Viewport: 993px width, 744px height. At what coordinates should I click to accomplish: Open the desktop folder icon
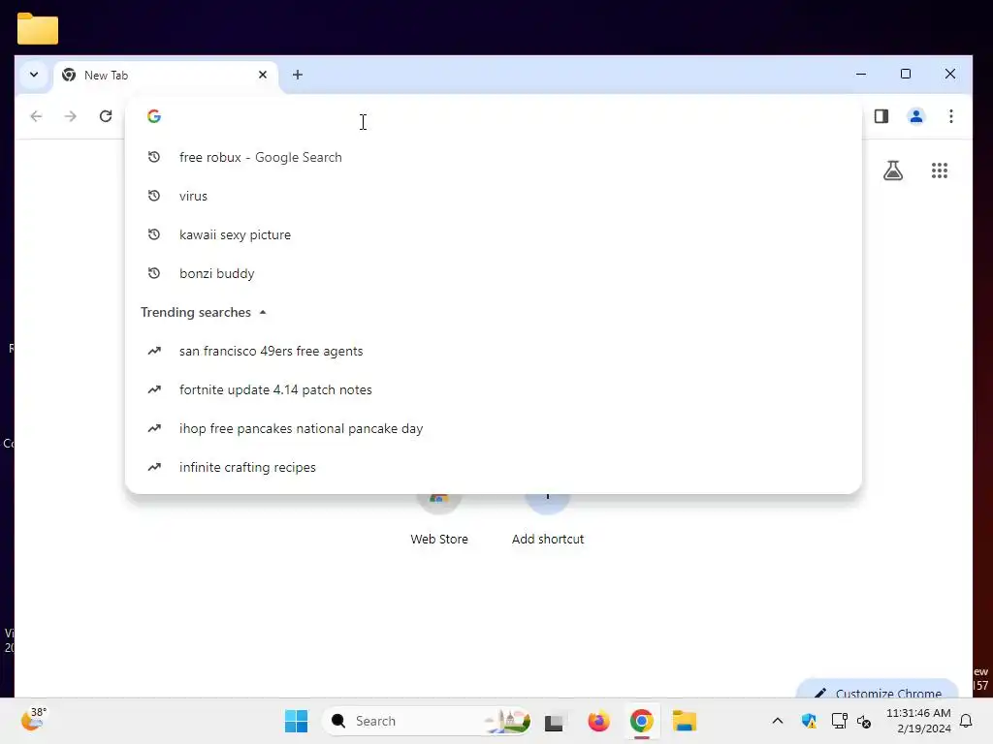pos(38,28)
